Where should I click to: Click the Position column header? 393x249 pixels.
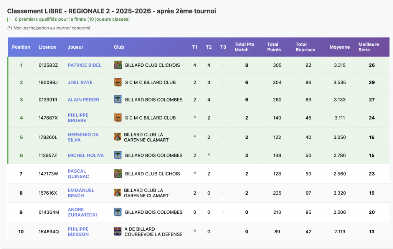21,47
